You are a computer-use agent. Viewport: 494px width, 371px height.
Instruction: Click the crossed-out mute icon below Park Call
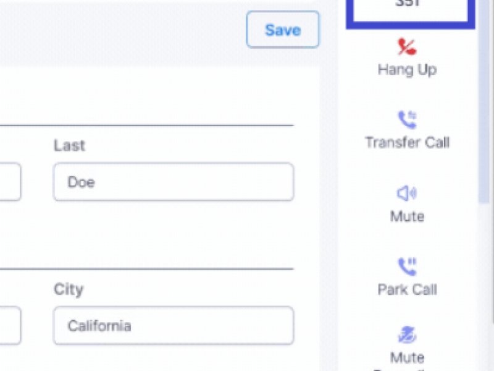click(407, 335)
